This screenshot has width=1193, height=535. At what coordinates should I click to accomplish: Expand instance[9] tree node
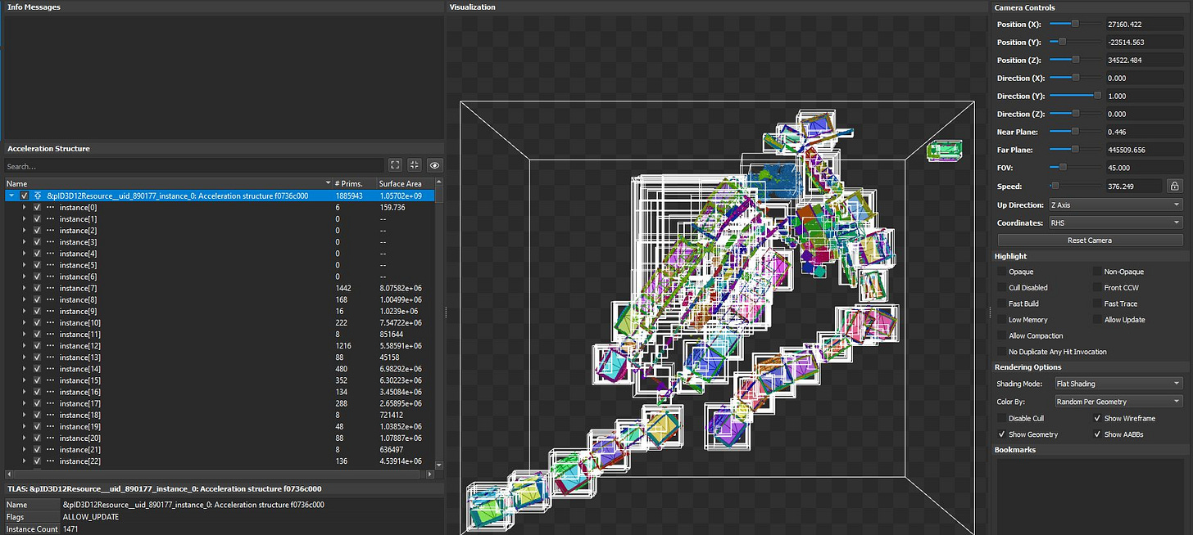(x=24, y=311)
